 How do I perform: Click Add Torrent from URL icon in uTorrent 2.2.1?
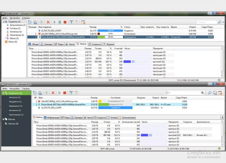(35, 22)
